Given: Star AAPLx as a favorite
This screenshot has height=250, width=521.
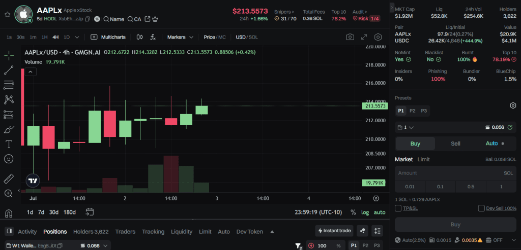Looking at the screenshot, I should [x=7, y=15].
